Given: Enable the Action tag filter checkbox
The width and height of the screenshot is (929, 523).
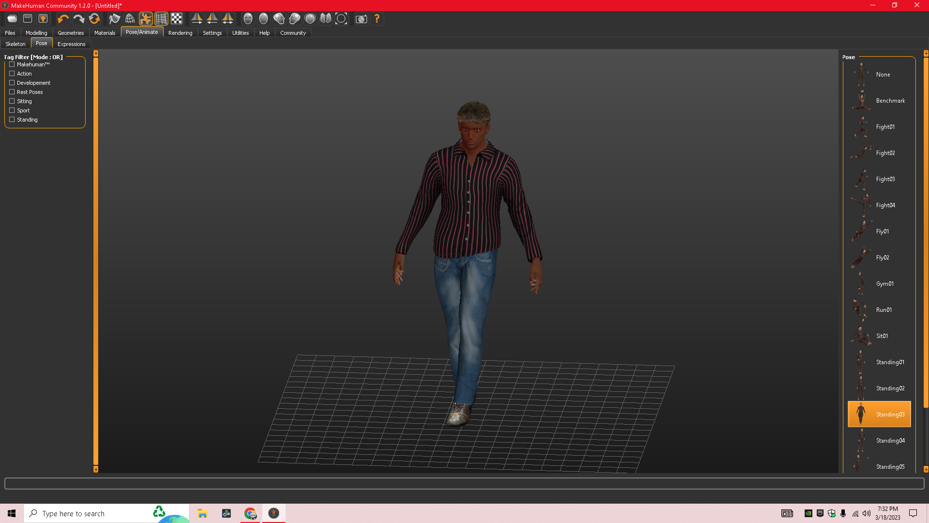Looking at the screenshot, I should 12,74.
